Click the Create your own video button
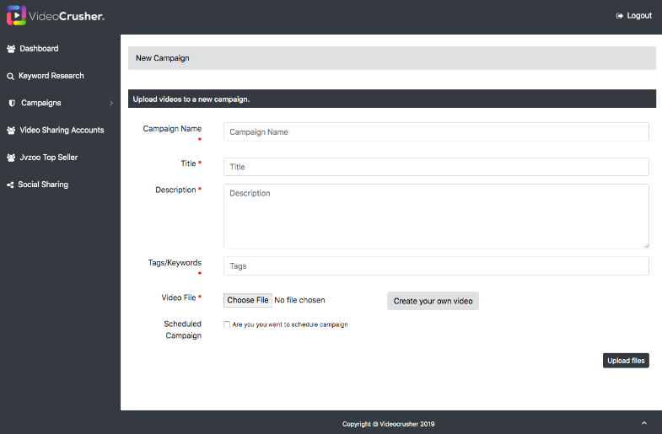Image resolution: width=662 pixels, height=434 pixels. [x=433, y=301]
